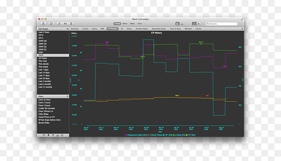
Task: Select the 2010 date range
Action: click(53, 35)
